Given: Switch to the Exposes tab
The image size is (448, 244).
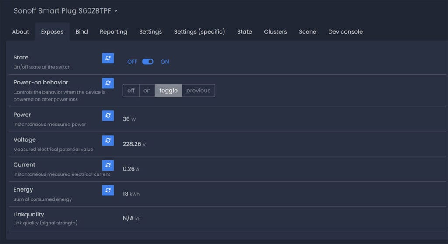Looking at the screenshot, I should click(52, 32).
